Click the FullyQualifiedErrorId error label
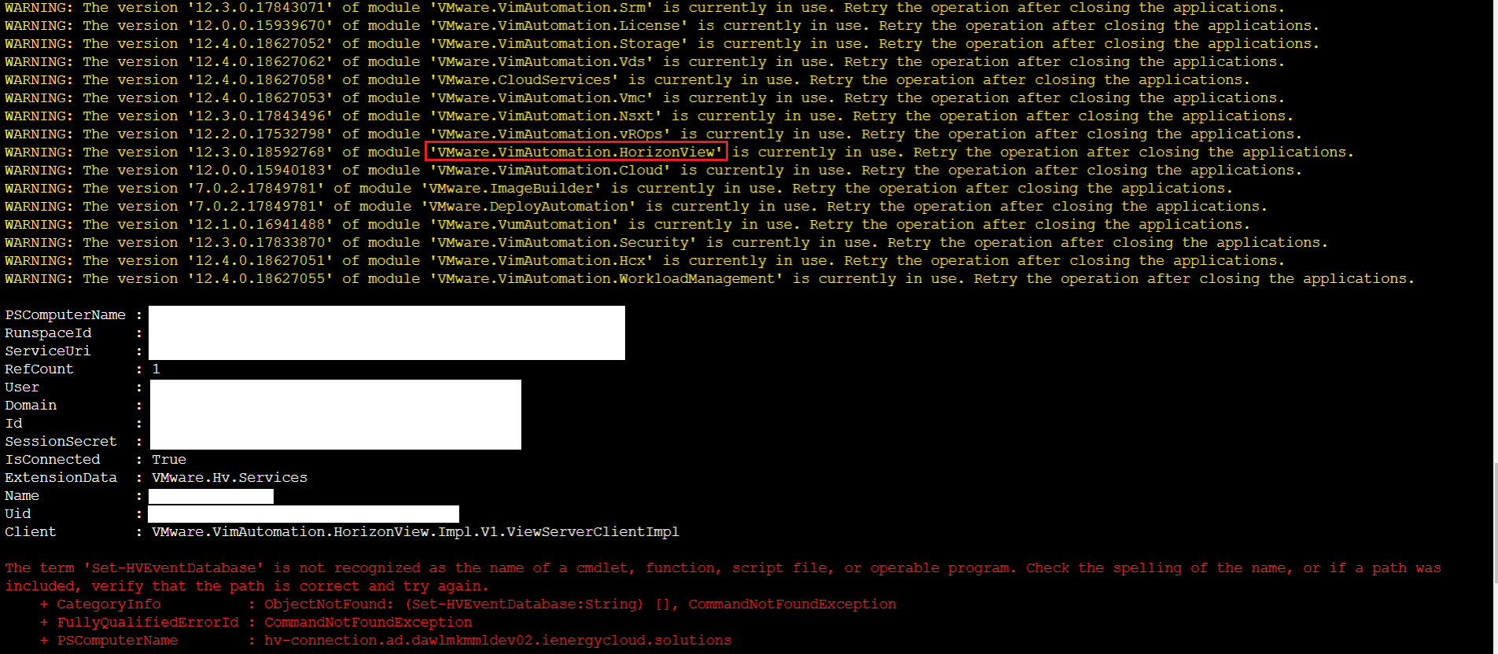Screen dimensions: 1498x654 click(x=148, y=623)
